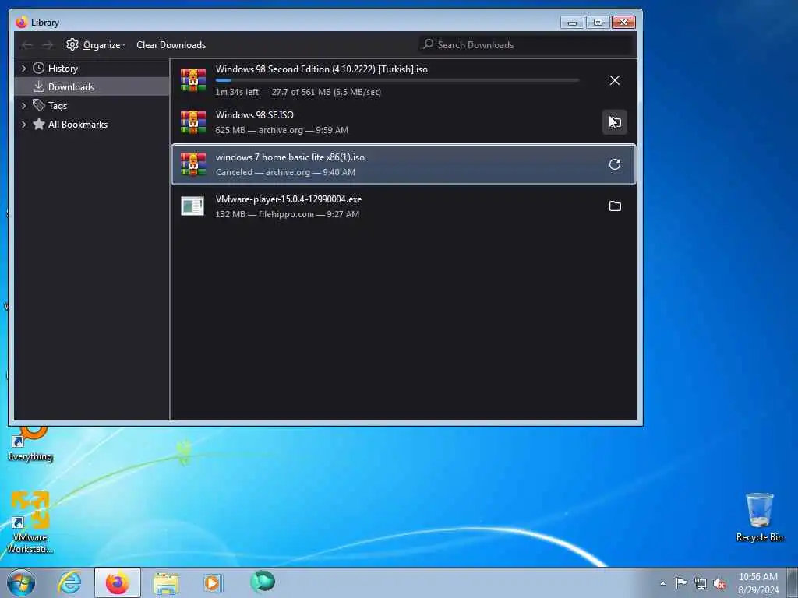
Task: Open the Everything desktop shortcut
Action: [x=30, y=442]
